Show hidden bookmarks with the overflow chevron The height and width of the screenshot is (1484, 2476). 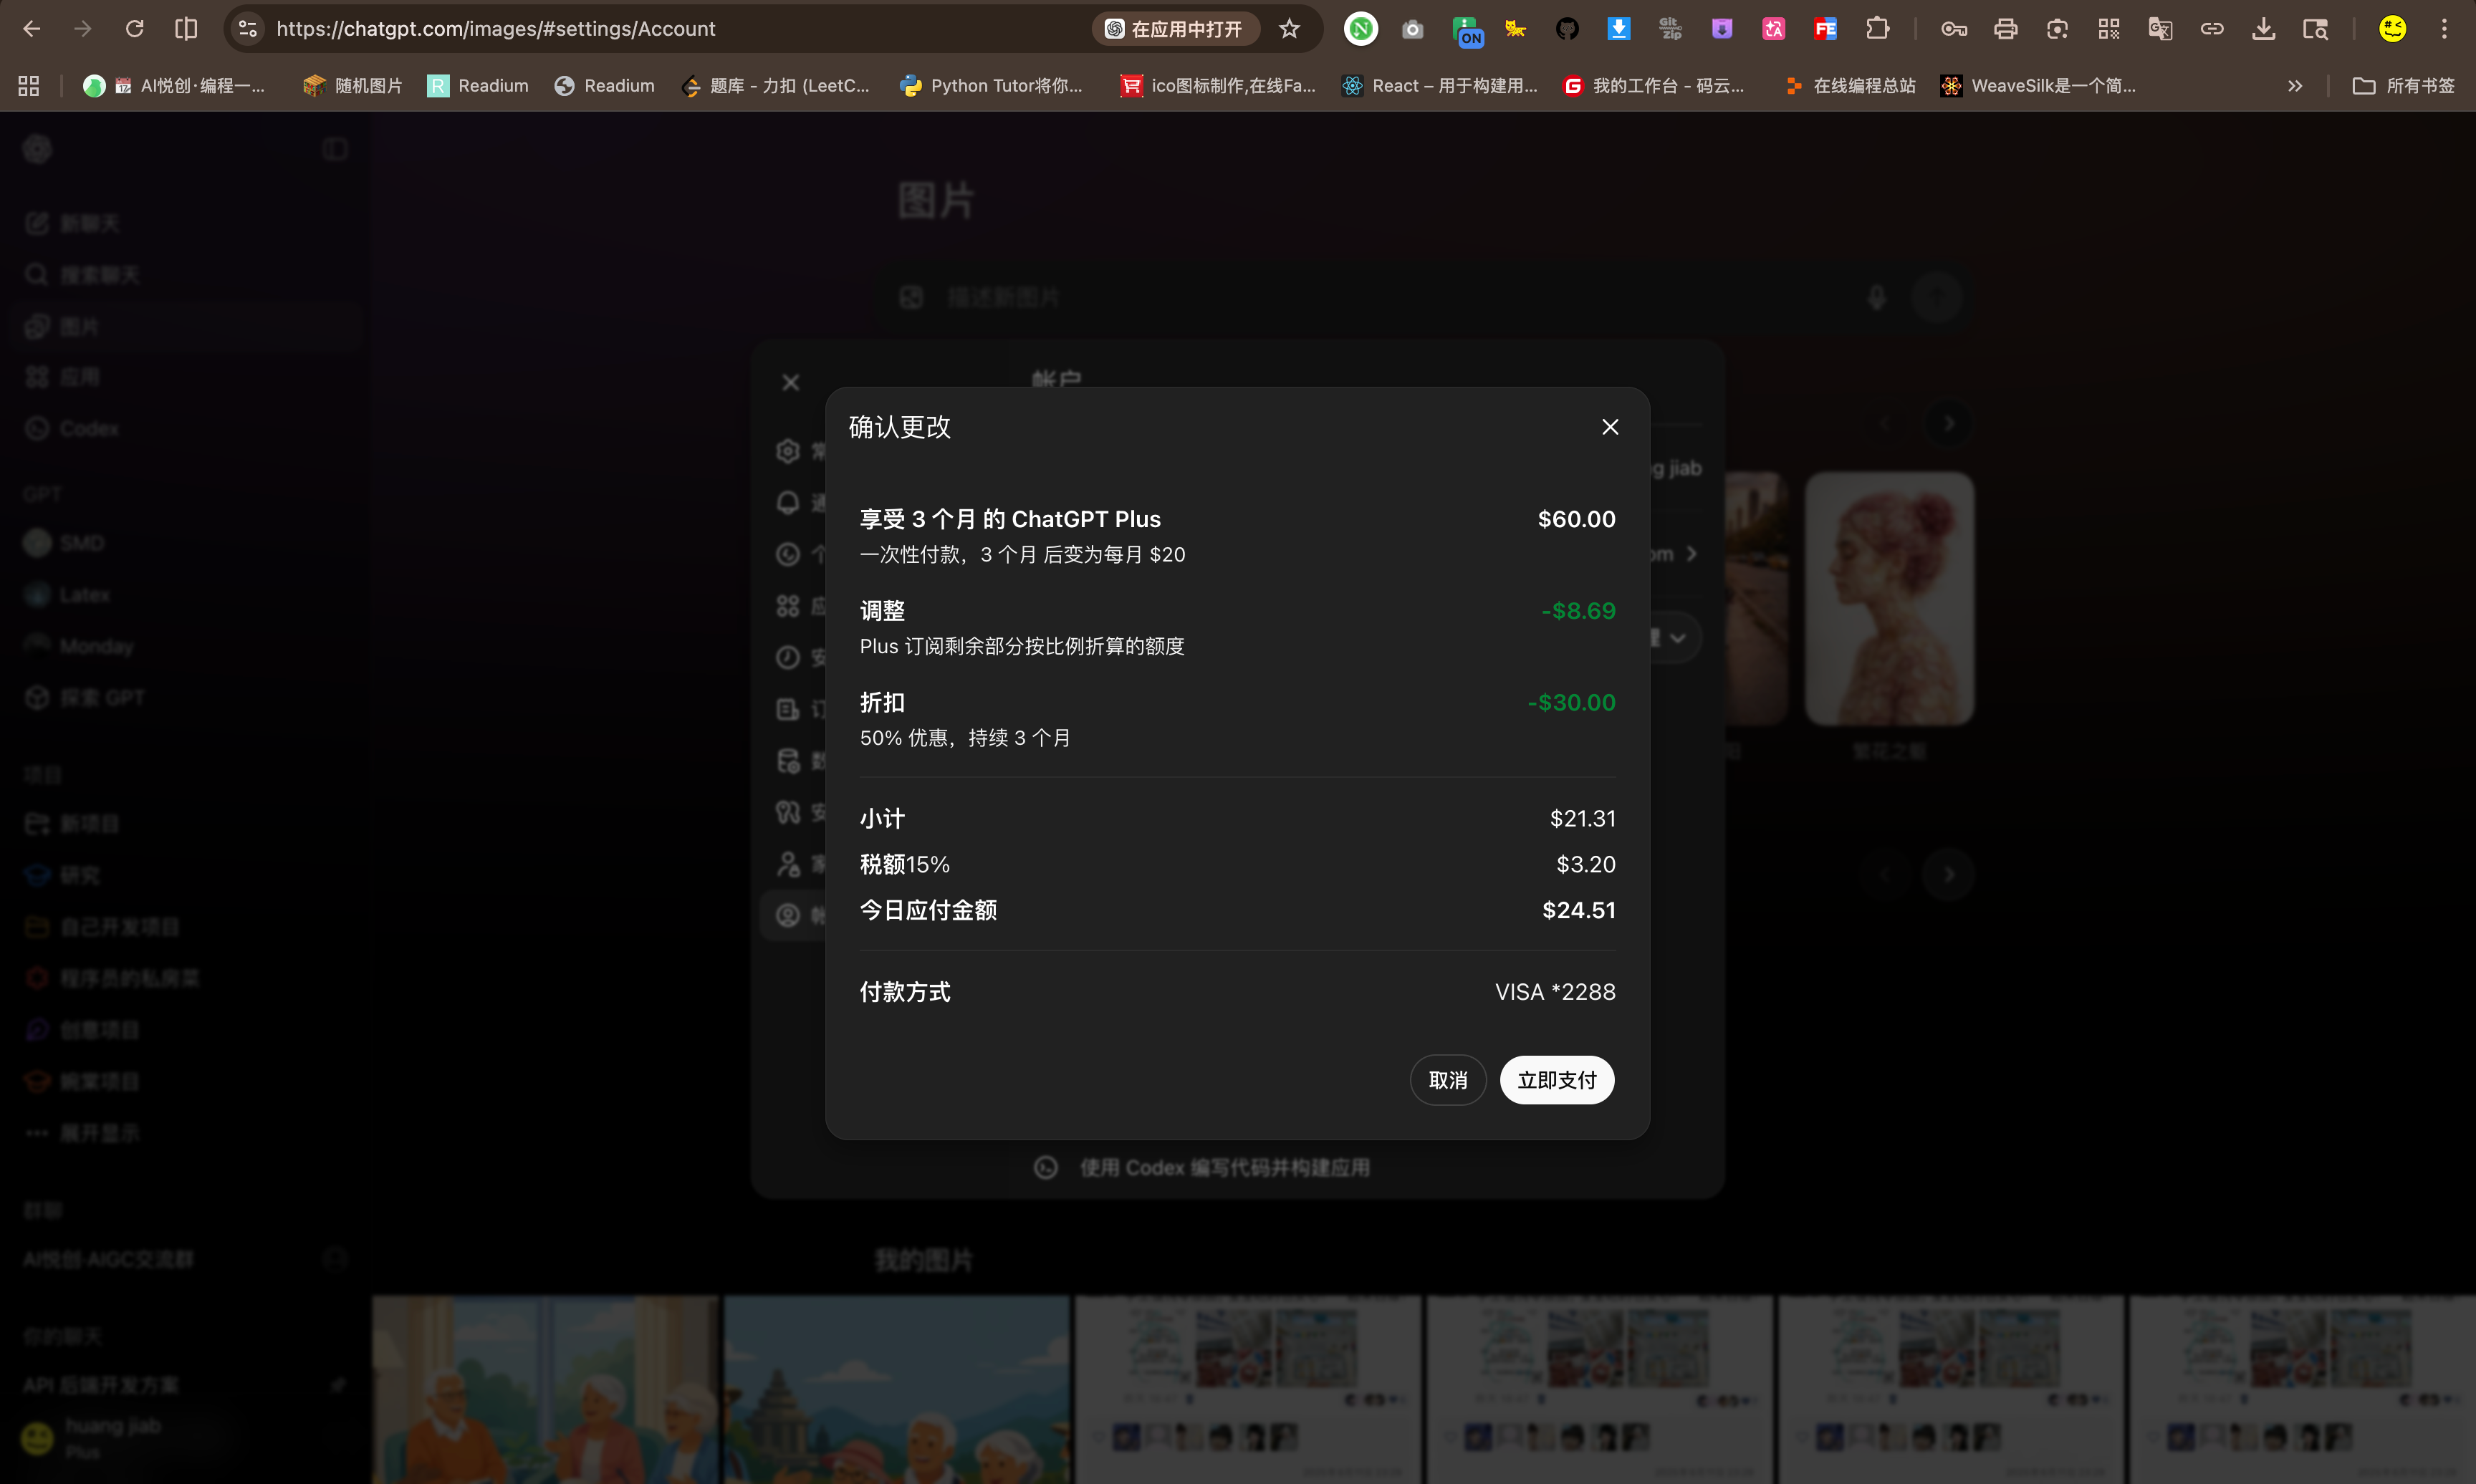[2295, 86]
